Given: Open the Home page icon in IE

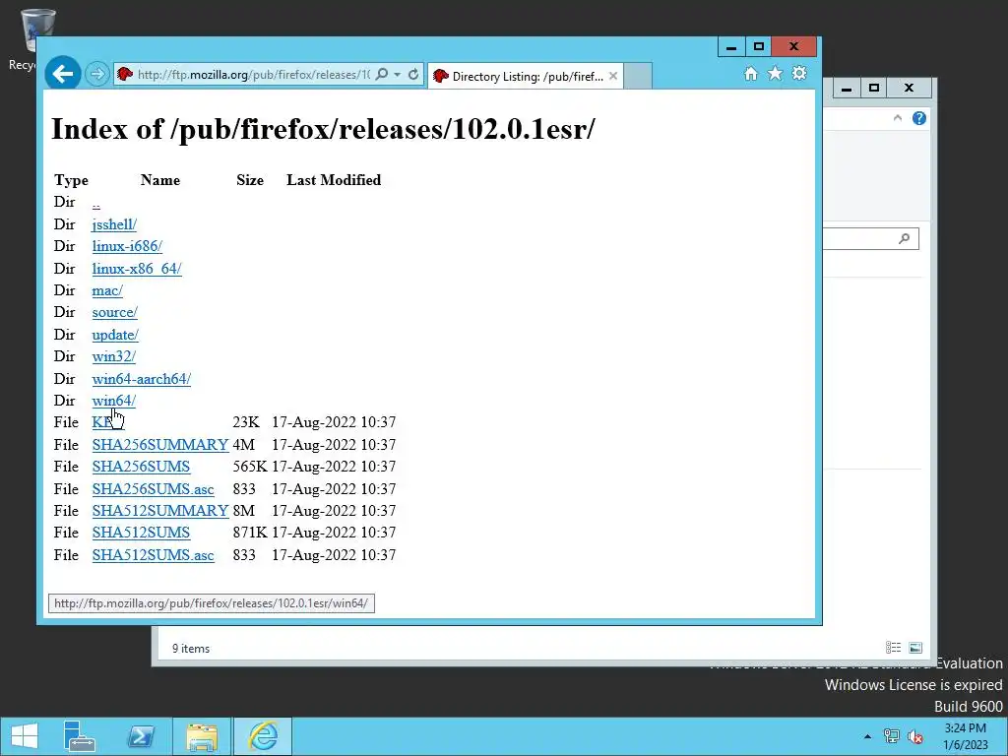Looking at the screenshot, I should pyautogui.click(x=751, y=74).
